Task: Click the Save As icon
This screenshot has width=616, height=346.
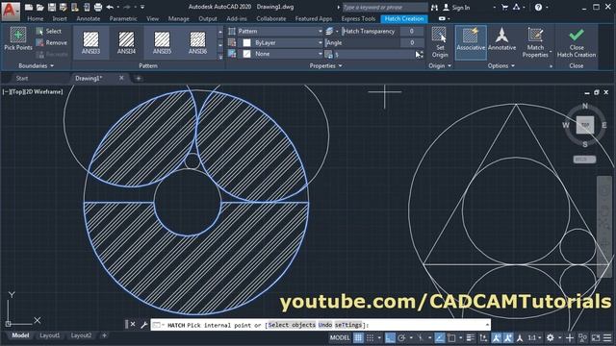Action: 63,7
